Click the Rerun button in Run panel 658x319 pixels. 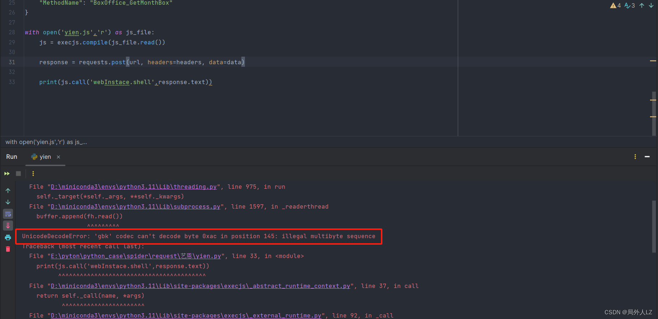click(x=7, y=174)
